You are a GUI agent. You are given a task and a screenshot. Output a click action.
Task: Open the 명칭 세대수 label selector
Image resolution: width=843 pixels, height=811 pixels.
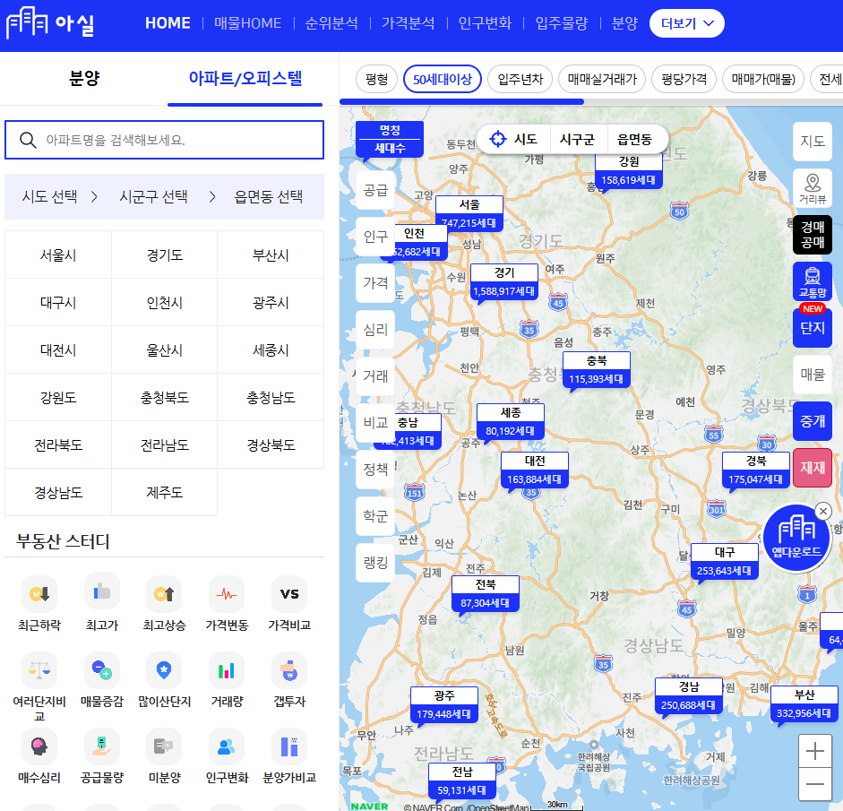coord(389,139)
